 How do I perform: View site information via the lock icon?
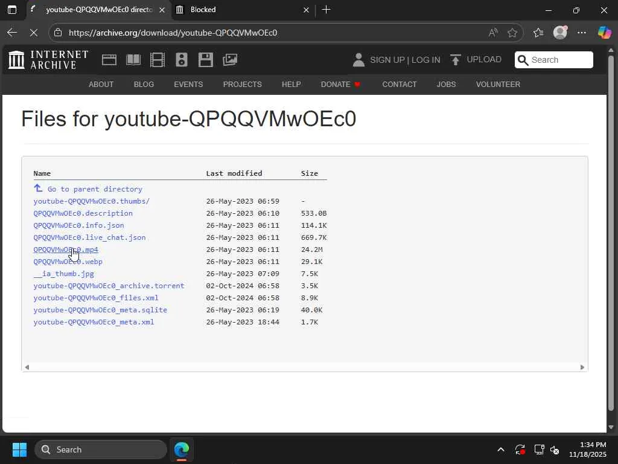[58, 33]
